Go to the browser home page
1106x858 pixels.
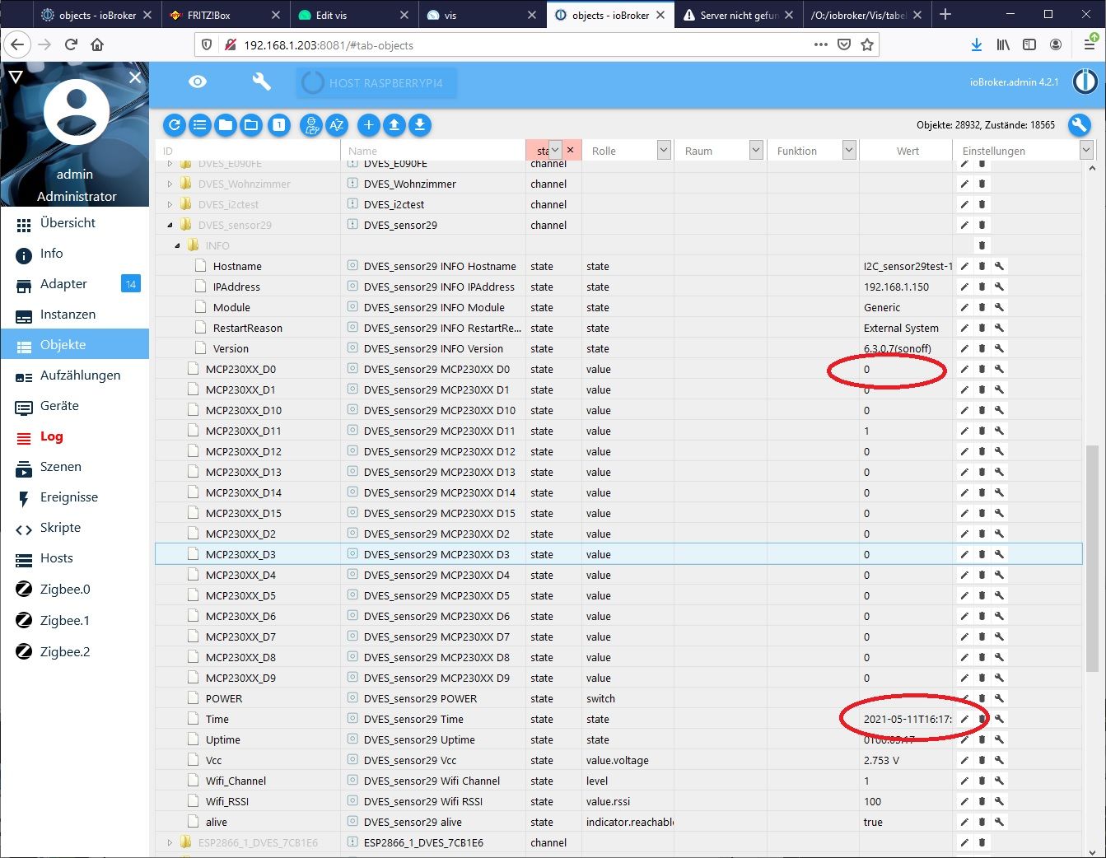[x=97, y=44]
